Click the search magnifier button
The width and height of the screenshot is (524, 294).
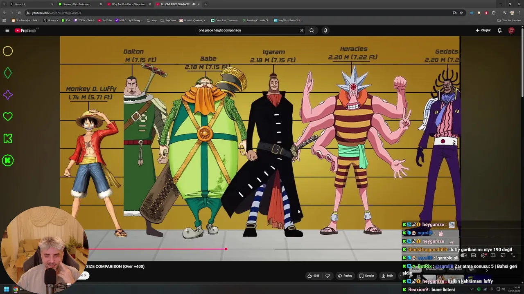[x=312, y=30]
